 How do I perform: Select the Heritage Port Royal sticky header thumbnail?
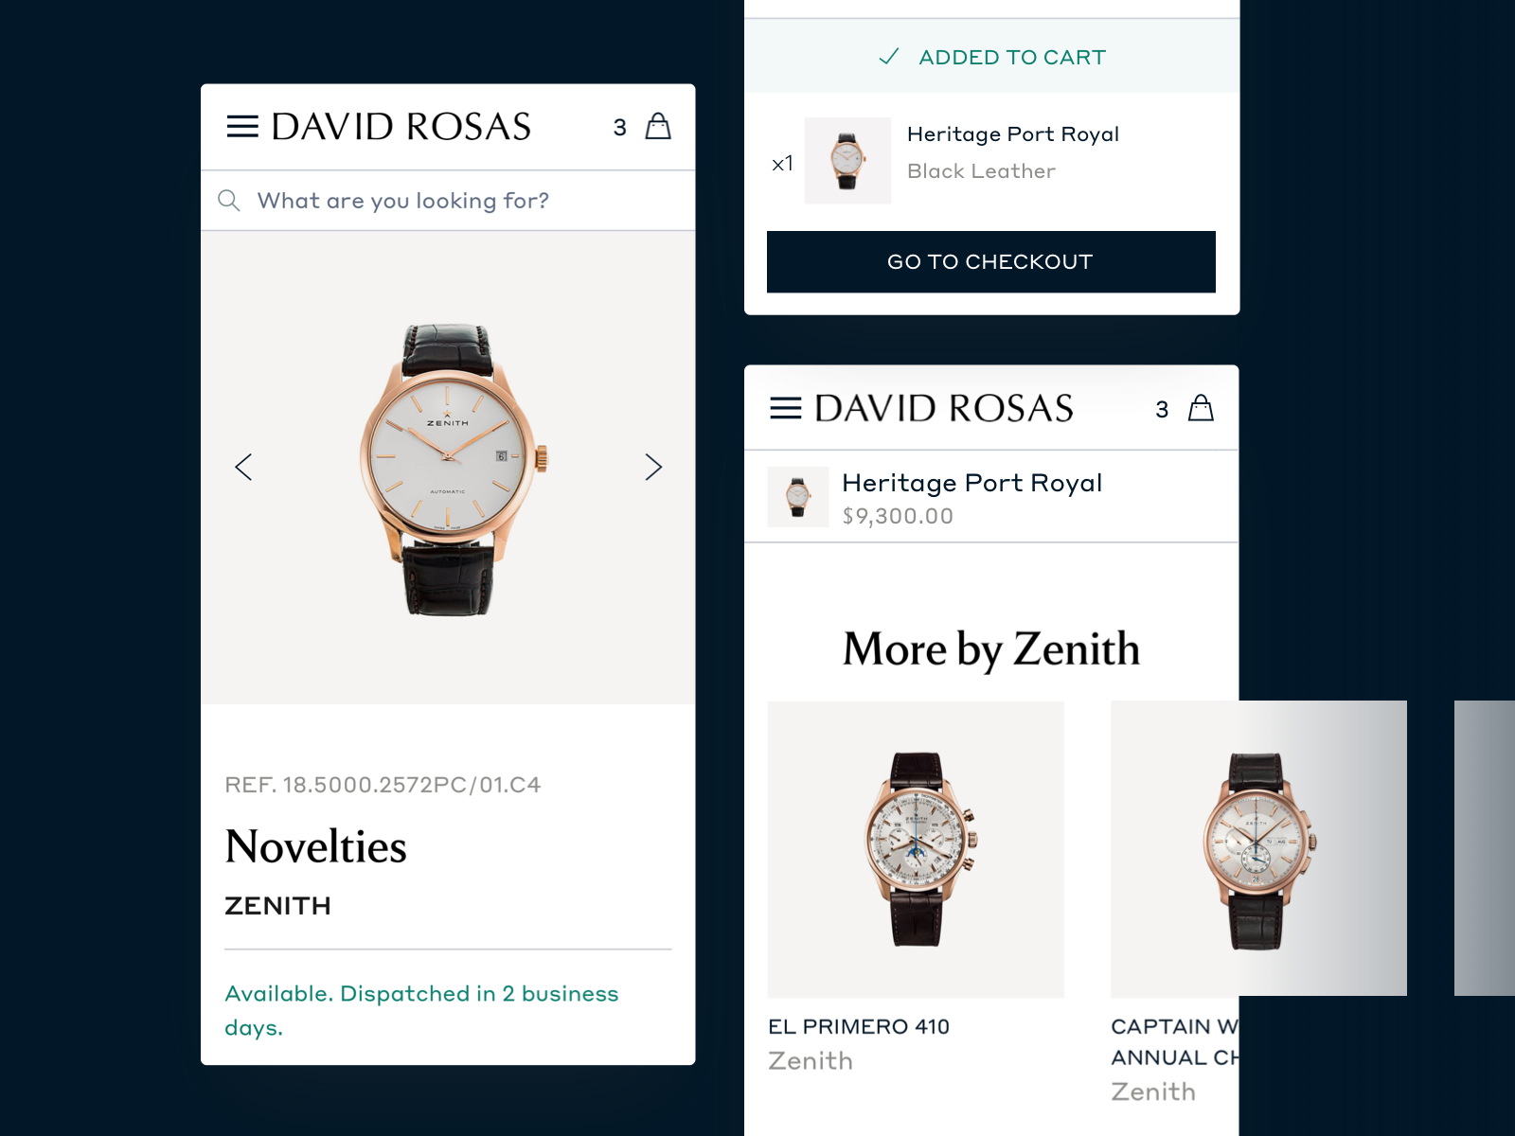[798, 497]
